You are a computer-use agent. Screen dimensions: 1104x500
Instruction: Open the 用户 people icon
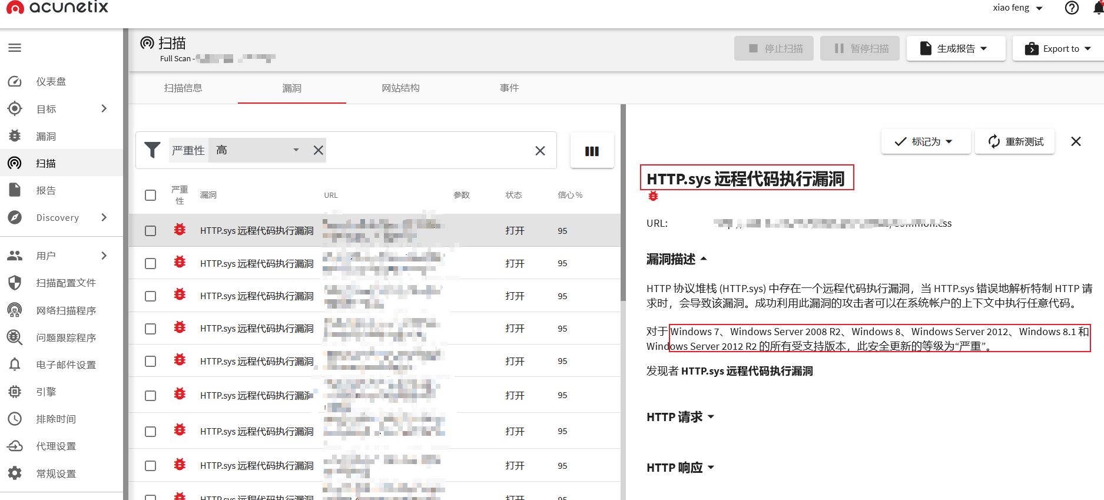(x=15, y=256)
